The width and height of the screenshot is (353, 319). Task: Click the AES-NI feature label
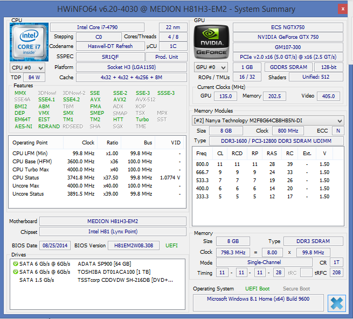(23, 127)
